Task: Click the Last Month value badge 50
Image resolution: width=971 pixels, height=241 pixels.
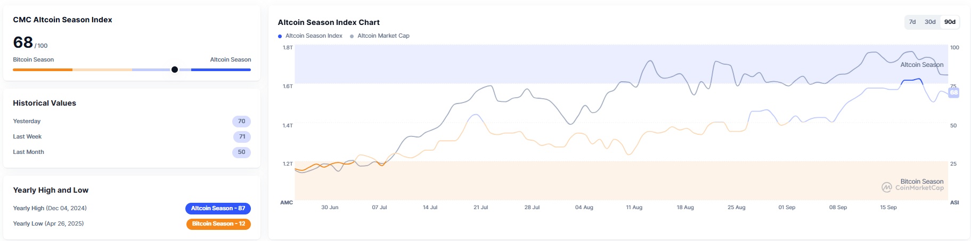Action: (x=241, y=152)
